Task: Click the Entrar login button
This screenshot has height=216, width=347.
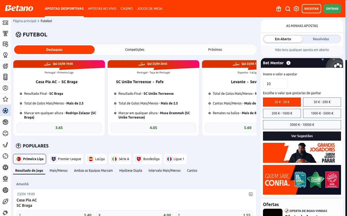Action: pyautogui.click(x=332, y=9)
